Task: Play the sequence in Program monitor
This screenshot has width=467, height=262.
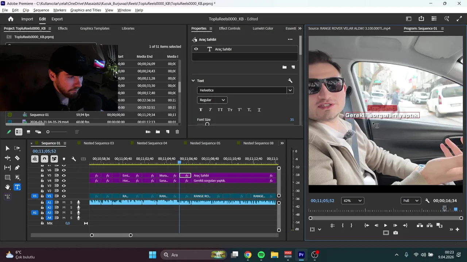Action: (385, 226)
